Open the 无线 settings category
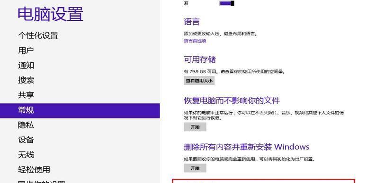The image size is (366, 183). click(26, 155)
